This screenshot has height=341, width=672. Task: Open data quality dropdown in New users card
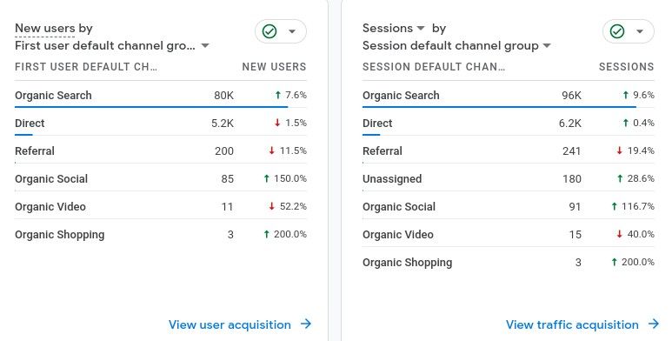click(x=292, y=31)
